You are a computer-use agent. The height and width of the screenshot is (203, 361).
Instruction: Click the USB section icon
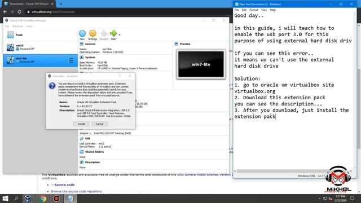[x=81, y=138]
